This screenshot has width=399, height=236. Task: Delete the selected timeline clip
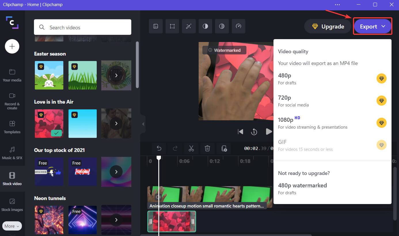(208, 148)
